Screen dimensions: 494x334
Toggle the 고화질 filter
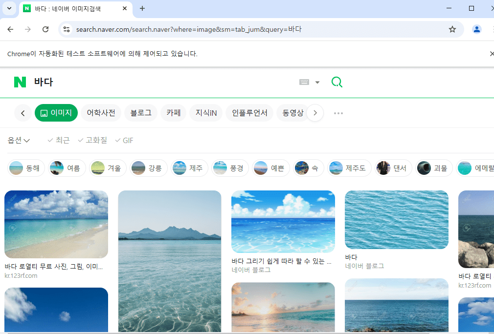pos(92,140)
